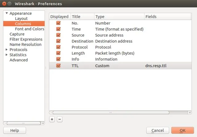Screen dimensions: 197x137
Task: Expand the Statistics tree node
Action: click(6, 55)
